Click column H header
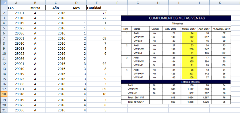Screen dimensions: 240x113 (x=158, y=2)
